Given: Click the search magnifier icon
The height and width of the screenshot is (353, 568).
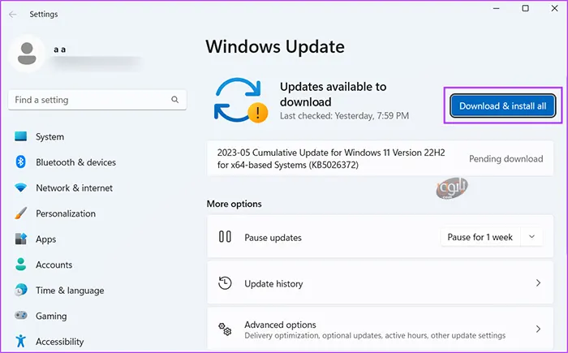Looking at the screenshot, I should click(175, 100).
